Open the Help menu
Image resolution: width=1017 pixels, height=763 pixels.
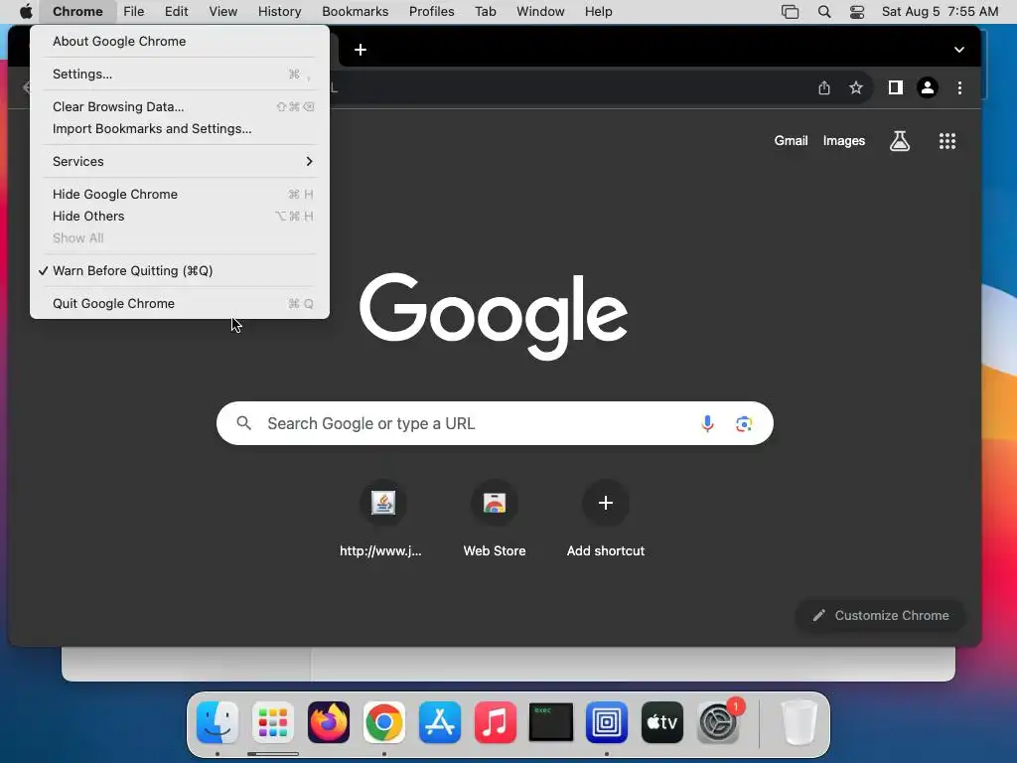(598, 12)
